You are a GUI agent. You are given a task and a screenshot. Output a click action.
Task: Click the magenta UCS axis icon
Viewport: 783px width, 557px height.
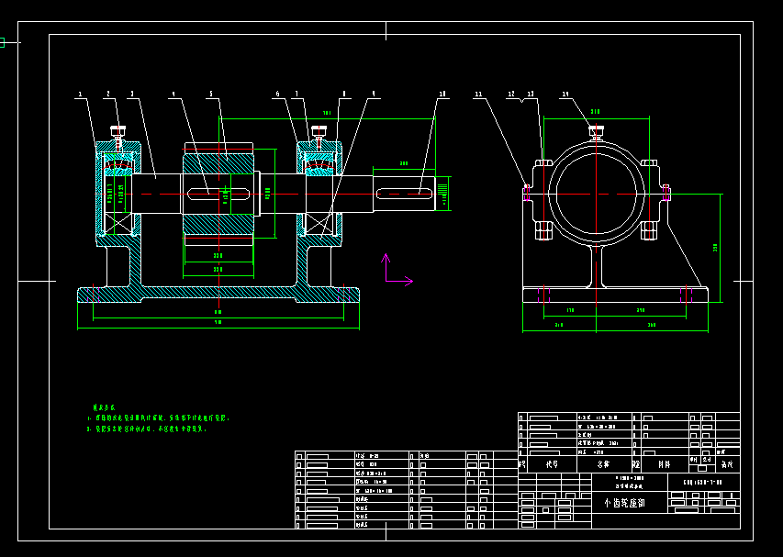[x=397, y=270]
